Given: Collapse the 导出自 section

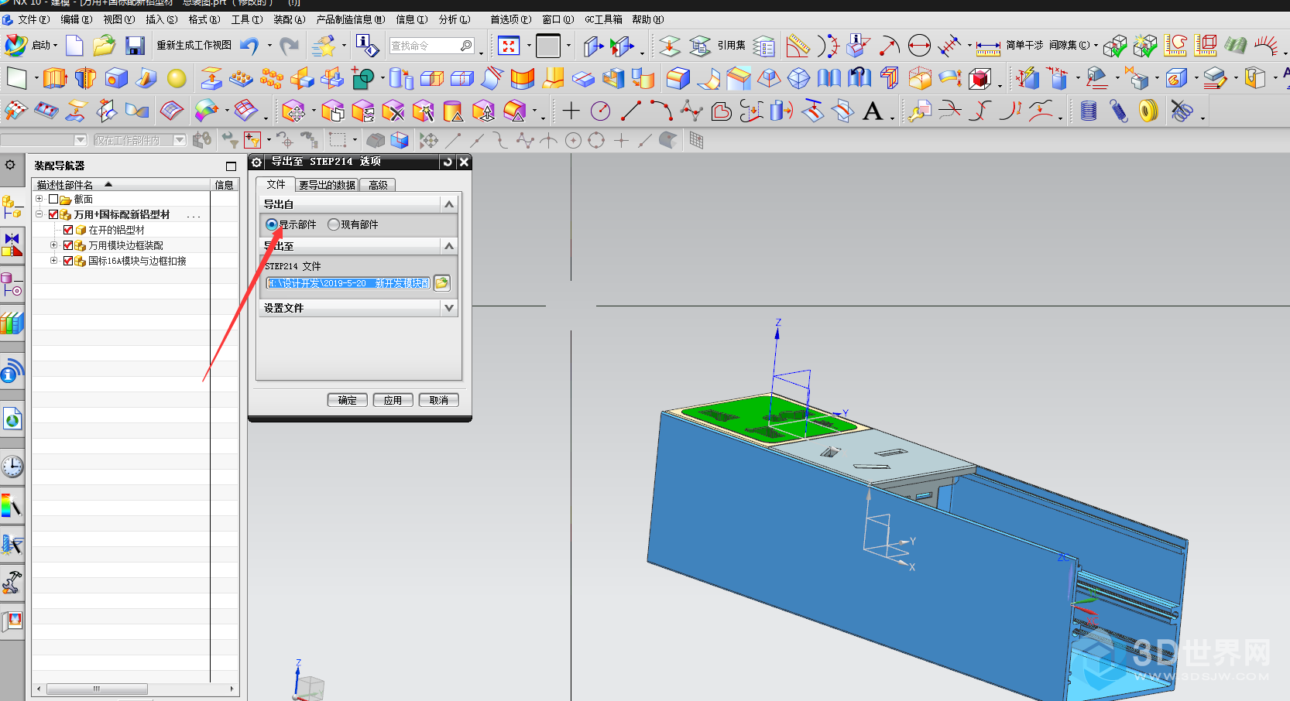Looking at the screenshot, I should point(449,204).
